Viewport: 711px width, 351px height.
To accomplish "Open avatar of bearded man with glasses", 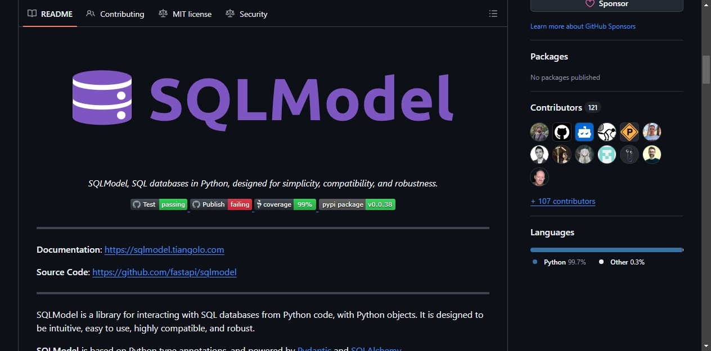I will pos(652,154).
